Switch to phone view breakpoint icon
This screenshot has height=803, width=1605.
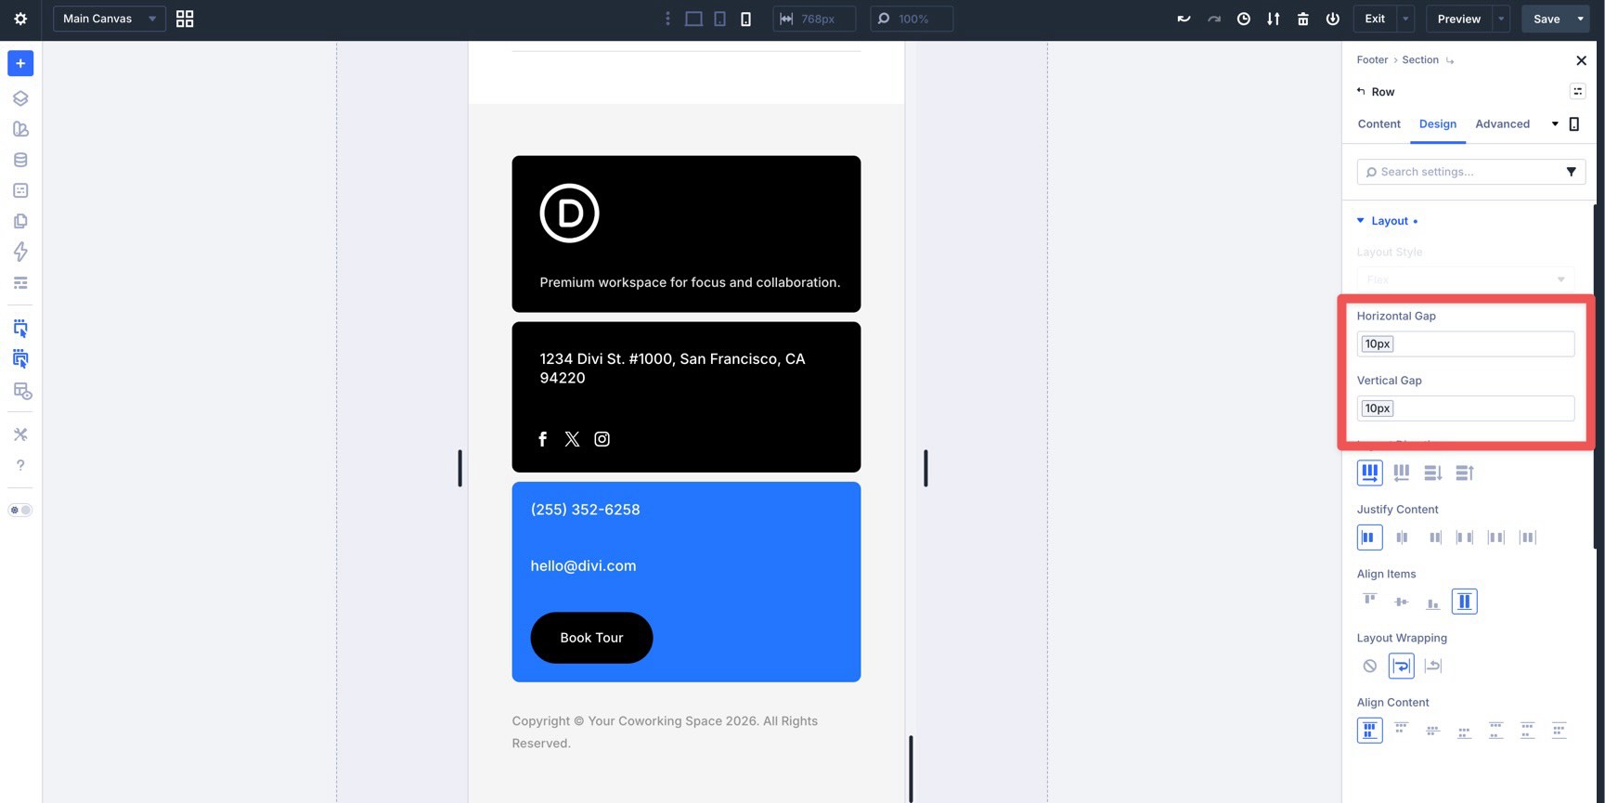745,19
